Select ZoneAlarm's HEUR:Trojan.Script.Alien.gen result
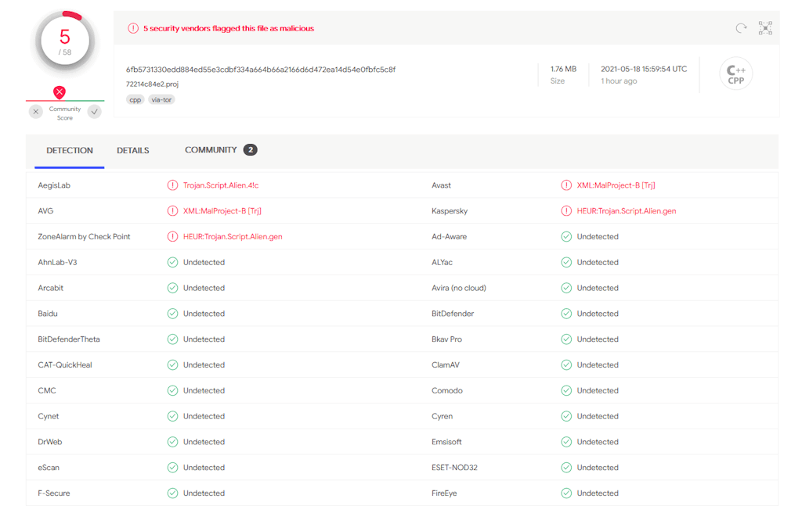 (x=233, y=236)
